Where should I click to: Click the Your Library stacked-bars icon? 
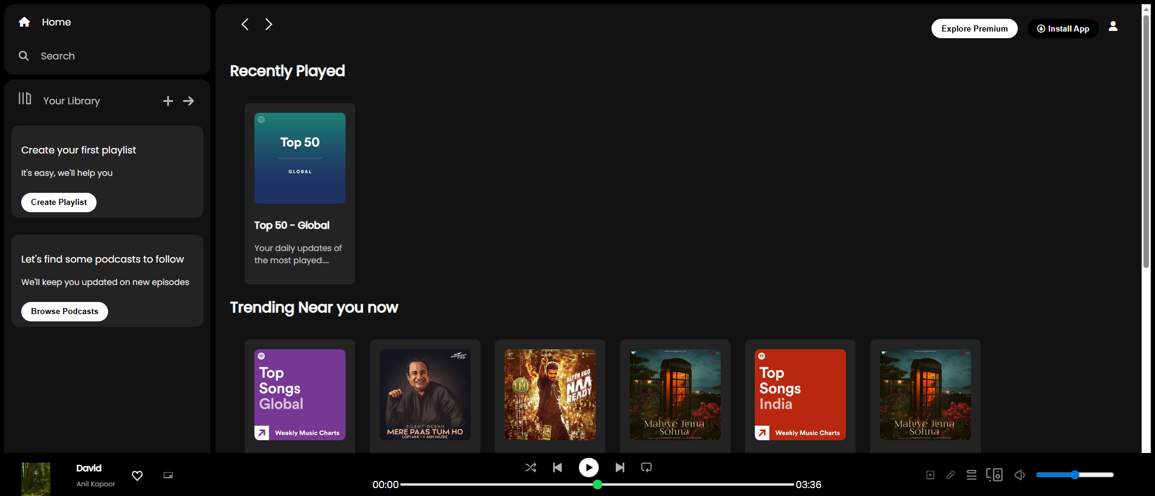[25, 98]
